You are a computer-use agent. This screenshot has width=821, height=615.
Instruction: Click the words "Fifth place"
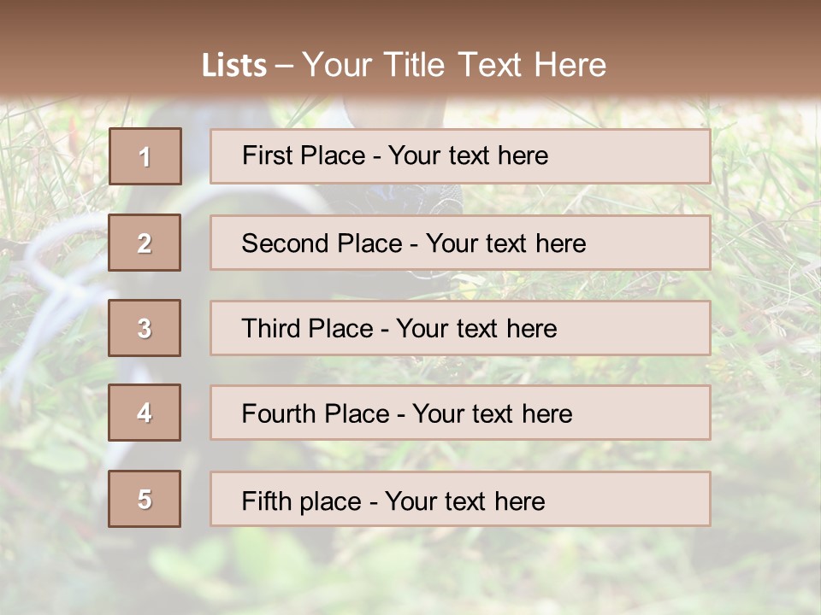[x=301, y=501]
